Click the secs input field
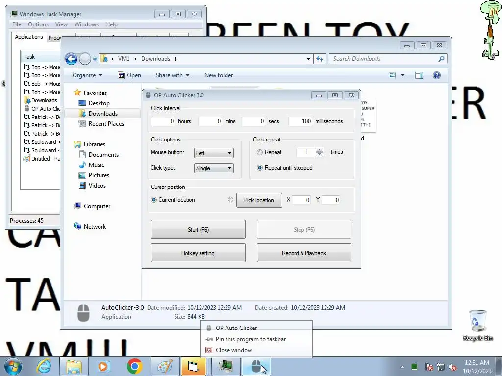502x376 pixels. (x=253, y=121)
